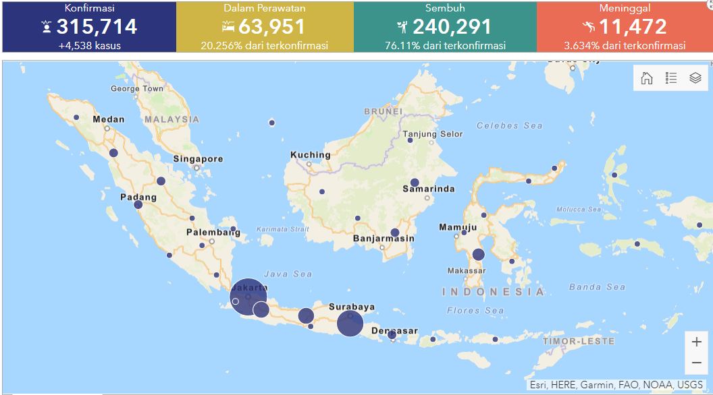Viewport: 713px width, 395px height.
Task: Click the 63,951 in-care value
Action: [271, 27]
